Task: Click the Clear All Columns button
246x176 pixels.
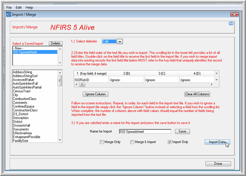Action: coord(197,94)
